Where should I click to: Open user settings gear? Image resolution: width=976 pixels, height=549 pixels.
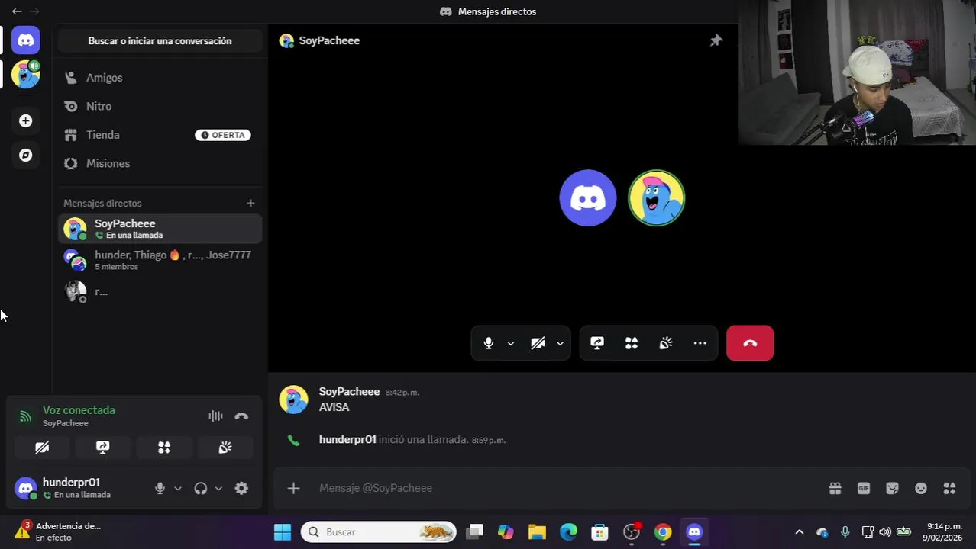click(x=241, y=489)
